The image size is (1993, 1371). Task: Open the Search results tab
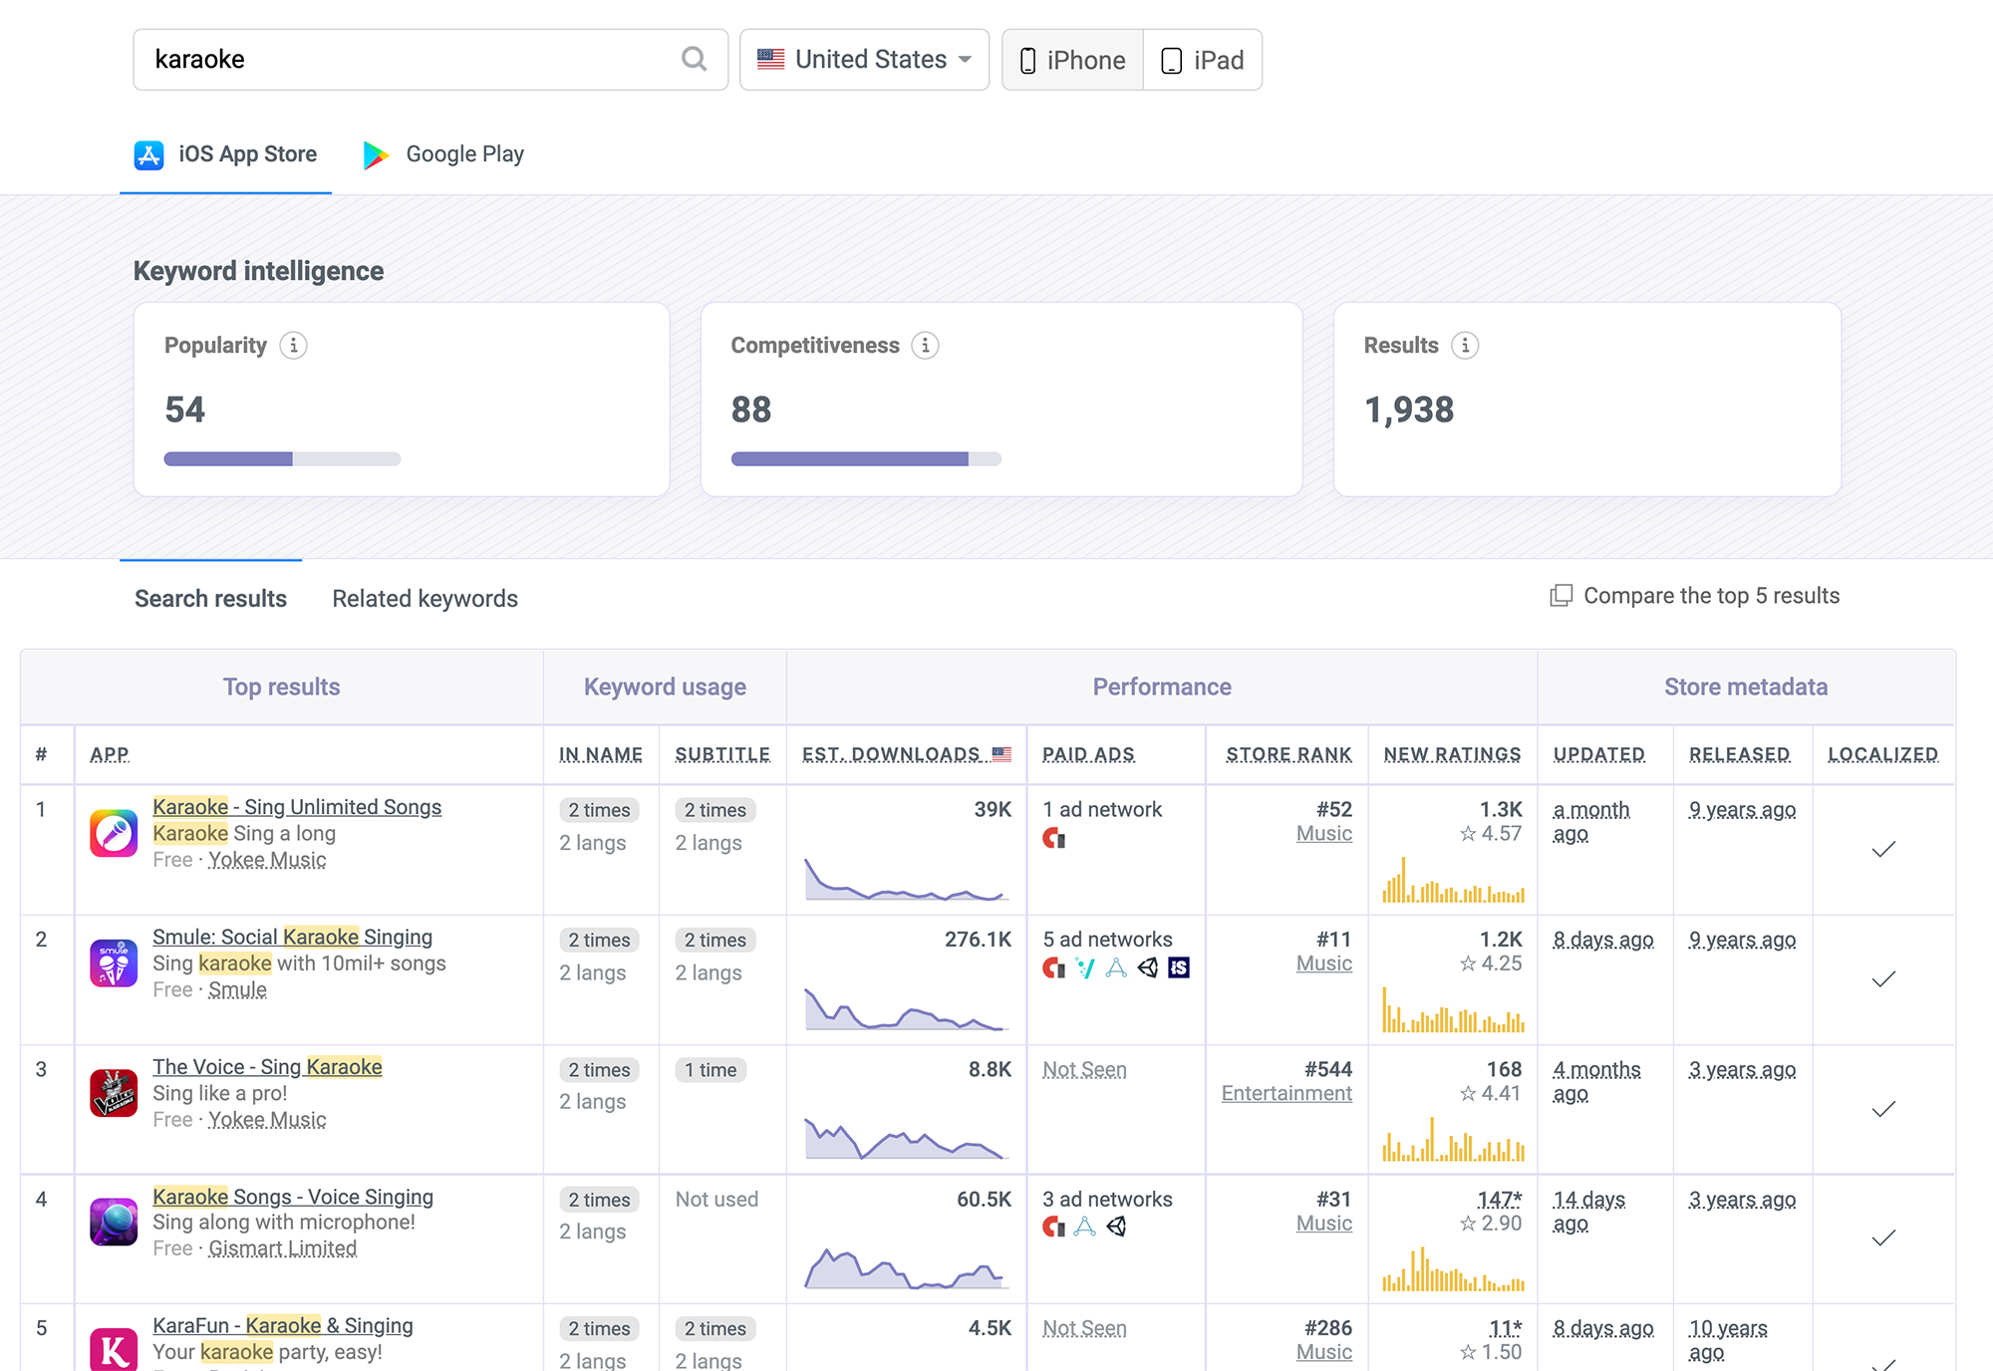(x=210, y=599)
